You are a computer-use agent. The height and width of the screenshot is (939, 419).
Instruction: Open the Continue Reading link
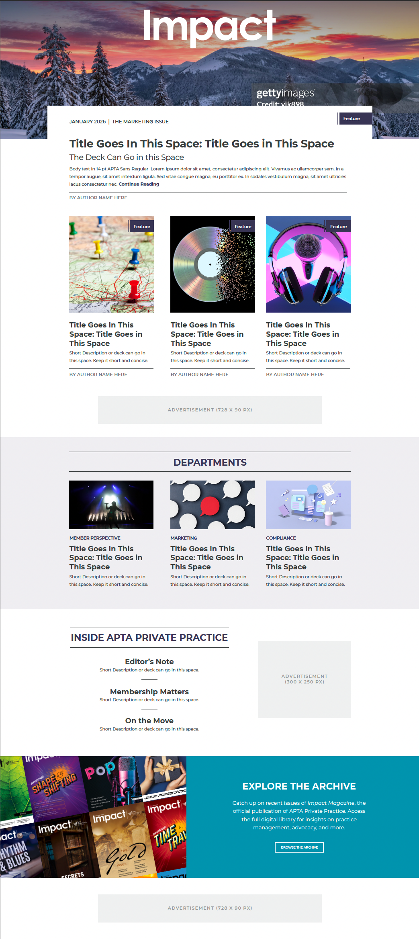[x=139, y=184]
